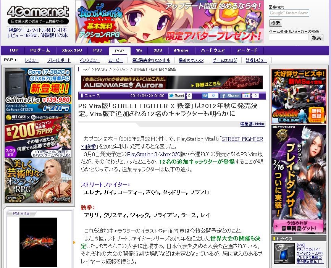Click the PS_Vita breadcrumb link
The height and width of the screenshot is (268, 331).
101,69
